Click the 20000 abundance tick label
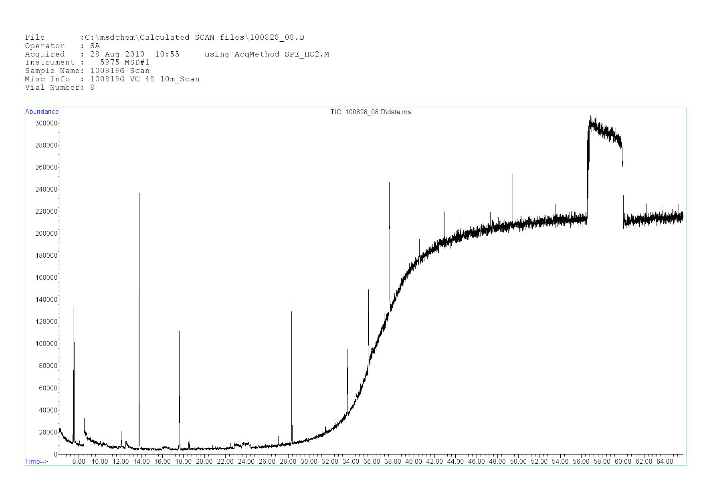 click(48, 432)
